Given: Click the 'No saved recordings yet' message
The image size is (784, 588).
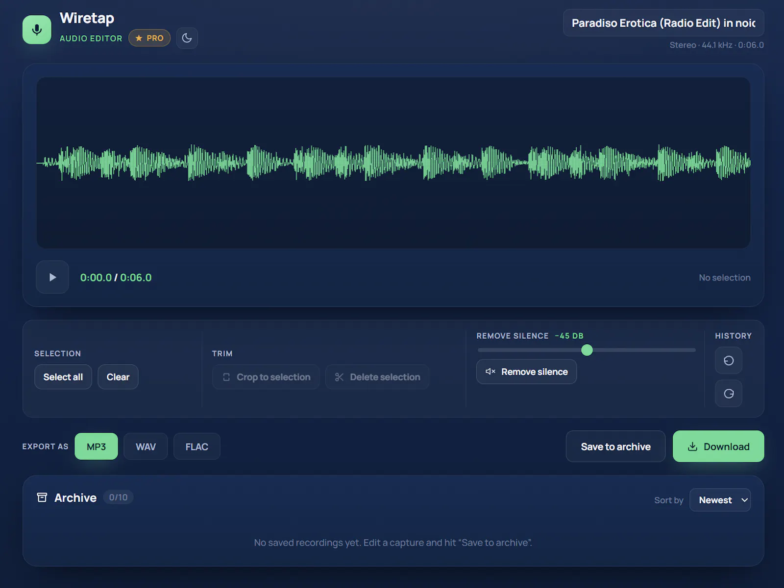Looking at the screenshot, I should coord(393,542).
